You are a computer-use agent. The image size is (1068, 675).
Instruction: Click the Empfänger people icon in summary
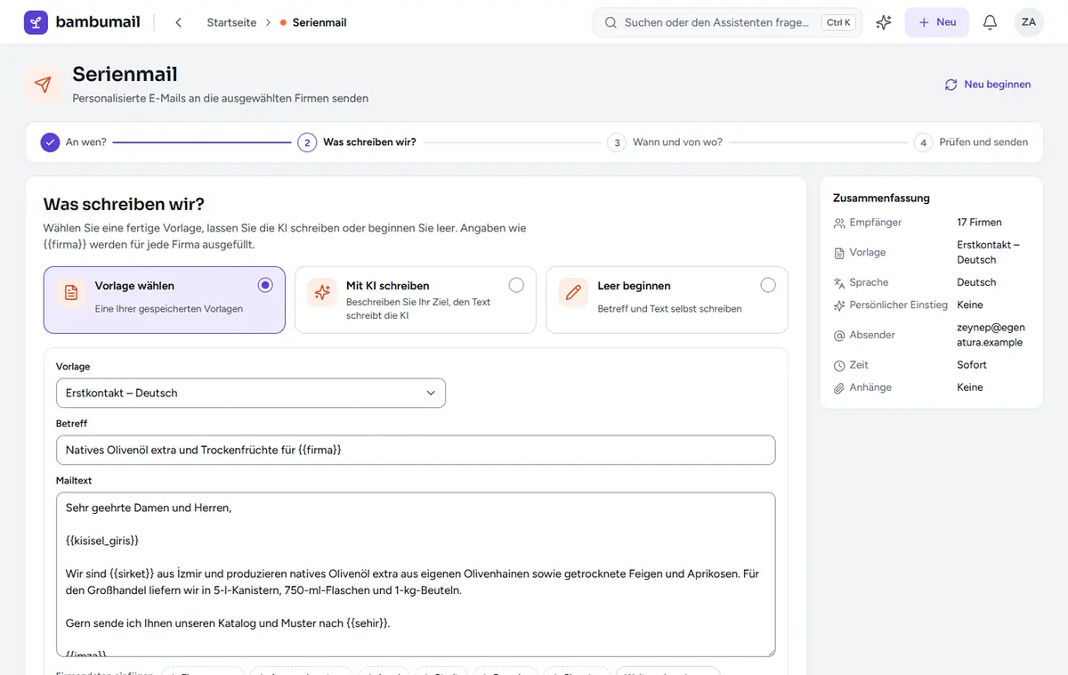click(x=839, y=223)
